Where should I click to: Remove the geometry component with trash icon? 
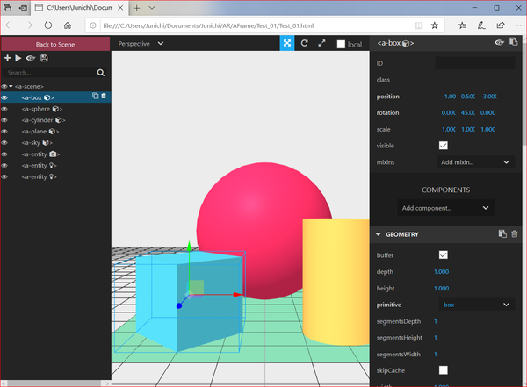(515, 234)
